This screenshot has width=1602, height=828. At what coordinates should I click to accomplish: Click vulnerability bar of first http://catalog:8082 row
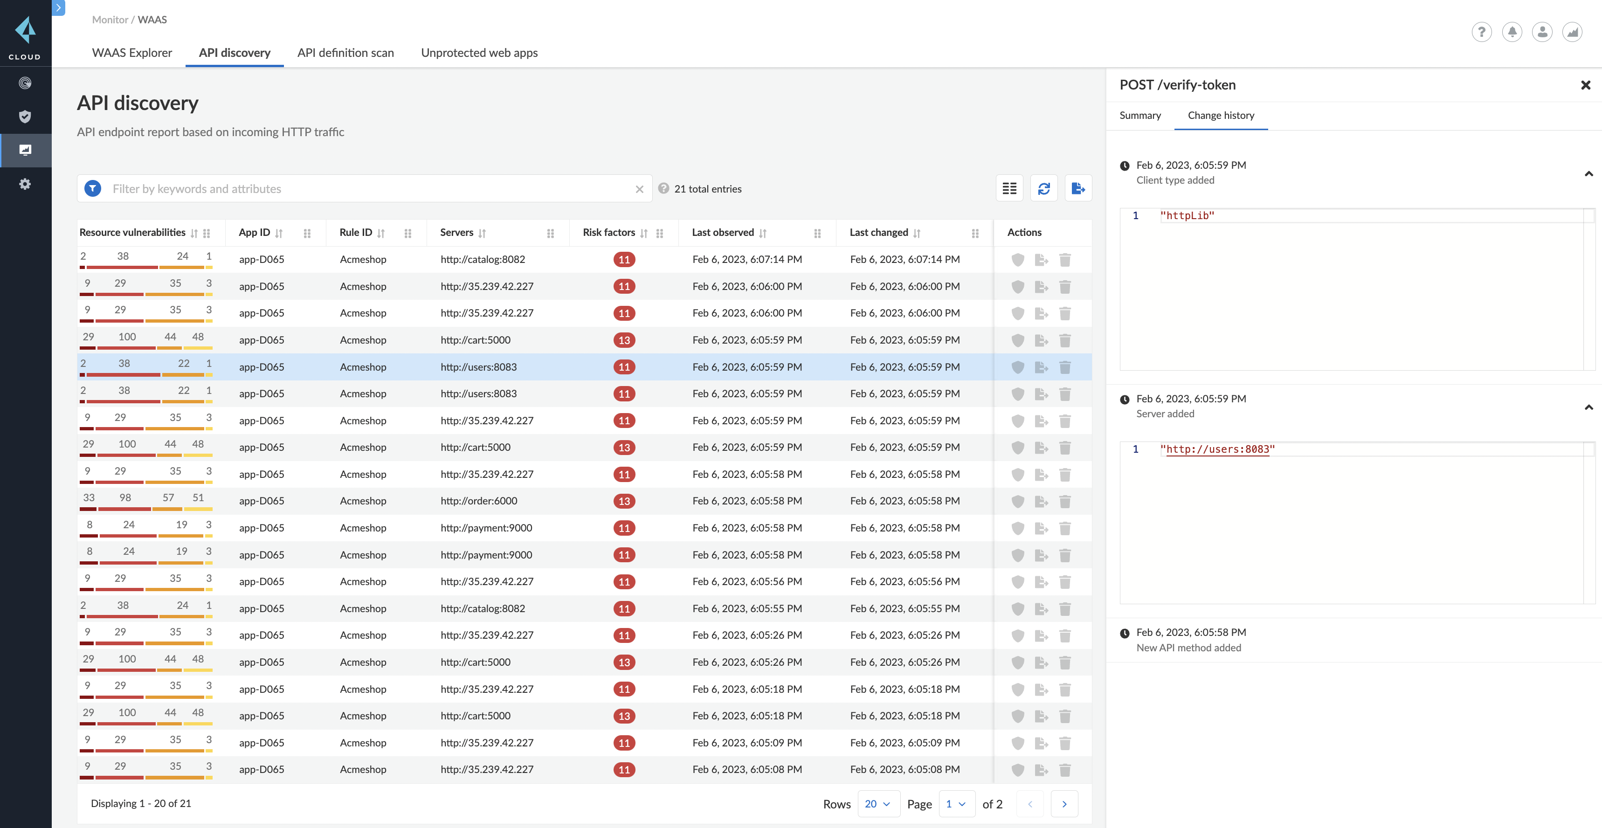[x=146, y=268]
